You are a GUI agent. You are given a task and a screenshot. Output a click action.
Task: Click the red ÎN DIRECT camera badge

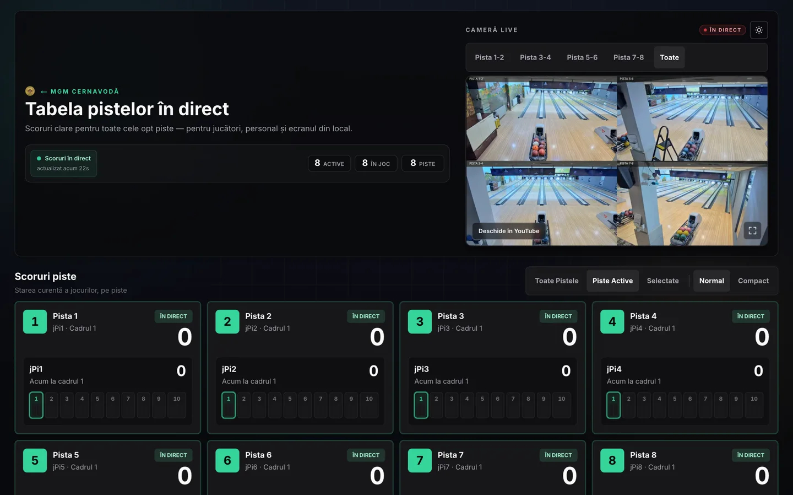coord(723,30)
